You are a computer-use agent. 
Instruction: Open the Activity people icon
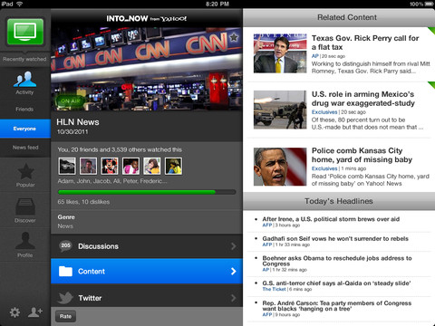click(24, 79)
